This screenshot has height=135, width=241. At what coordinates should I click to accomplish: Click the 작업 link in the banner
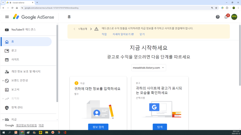[x=104, y=34]
